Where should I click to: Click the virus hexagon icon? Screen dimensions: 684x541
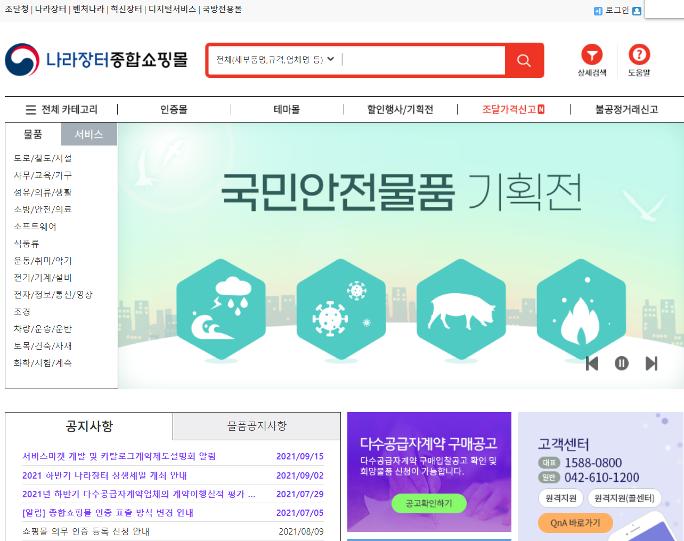point(341,309)
